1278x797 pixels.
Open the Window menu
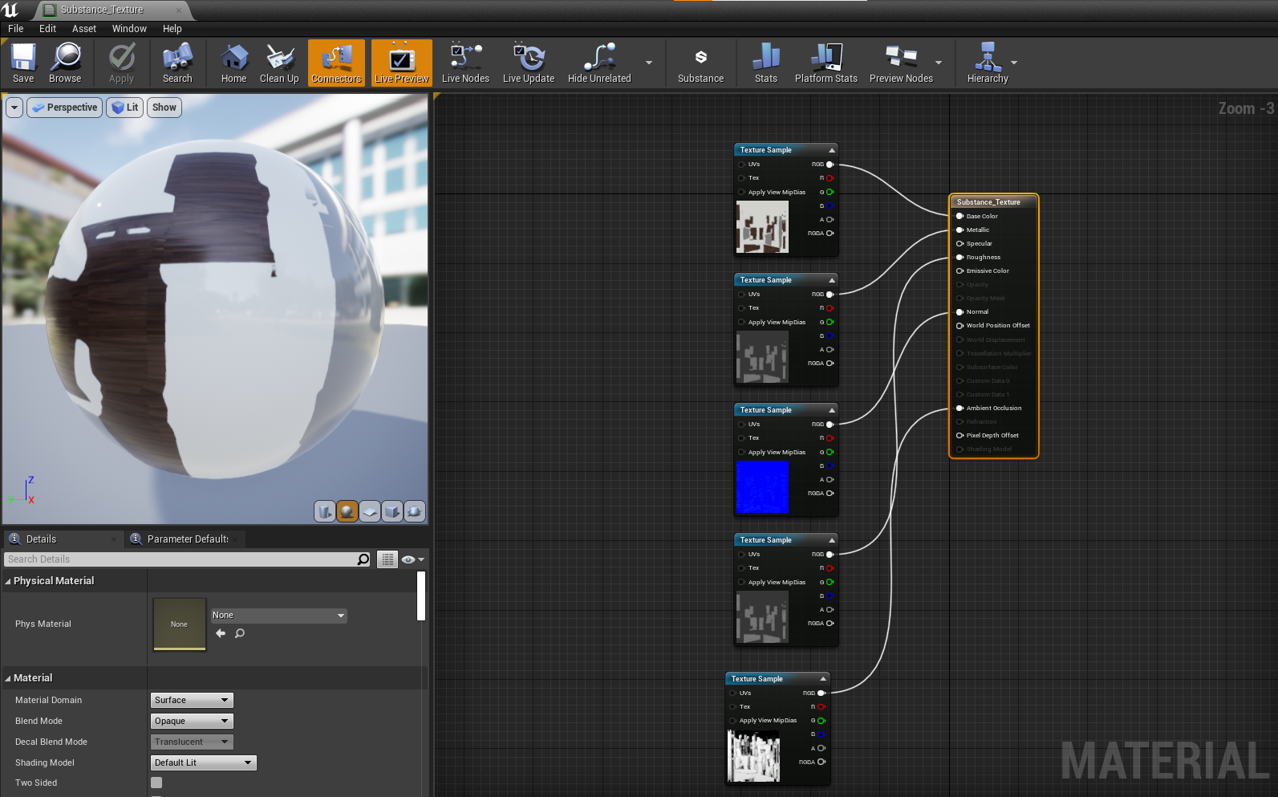click(129, 29)
